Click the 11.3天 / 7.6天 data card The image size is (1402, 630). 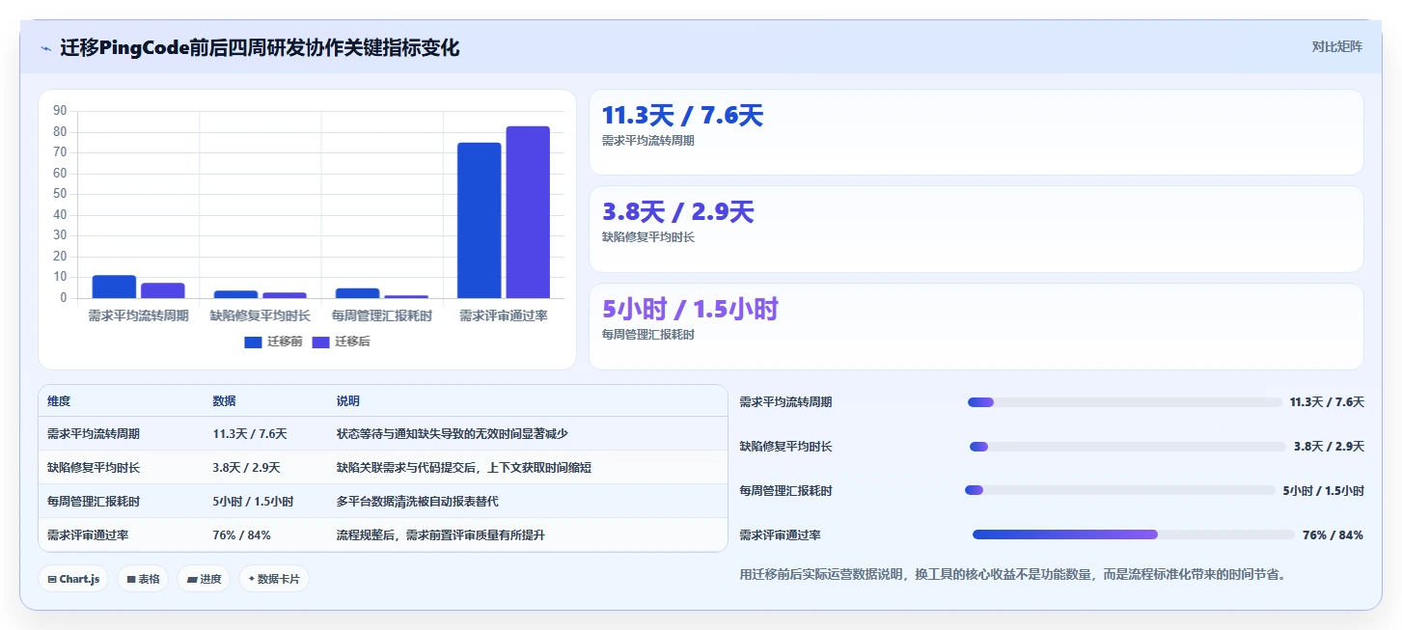click(x=976, y=132)
